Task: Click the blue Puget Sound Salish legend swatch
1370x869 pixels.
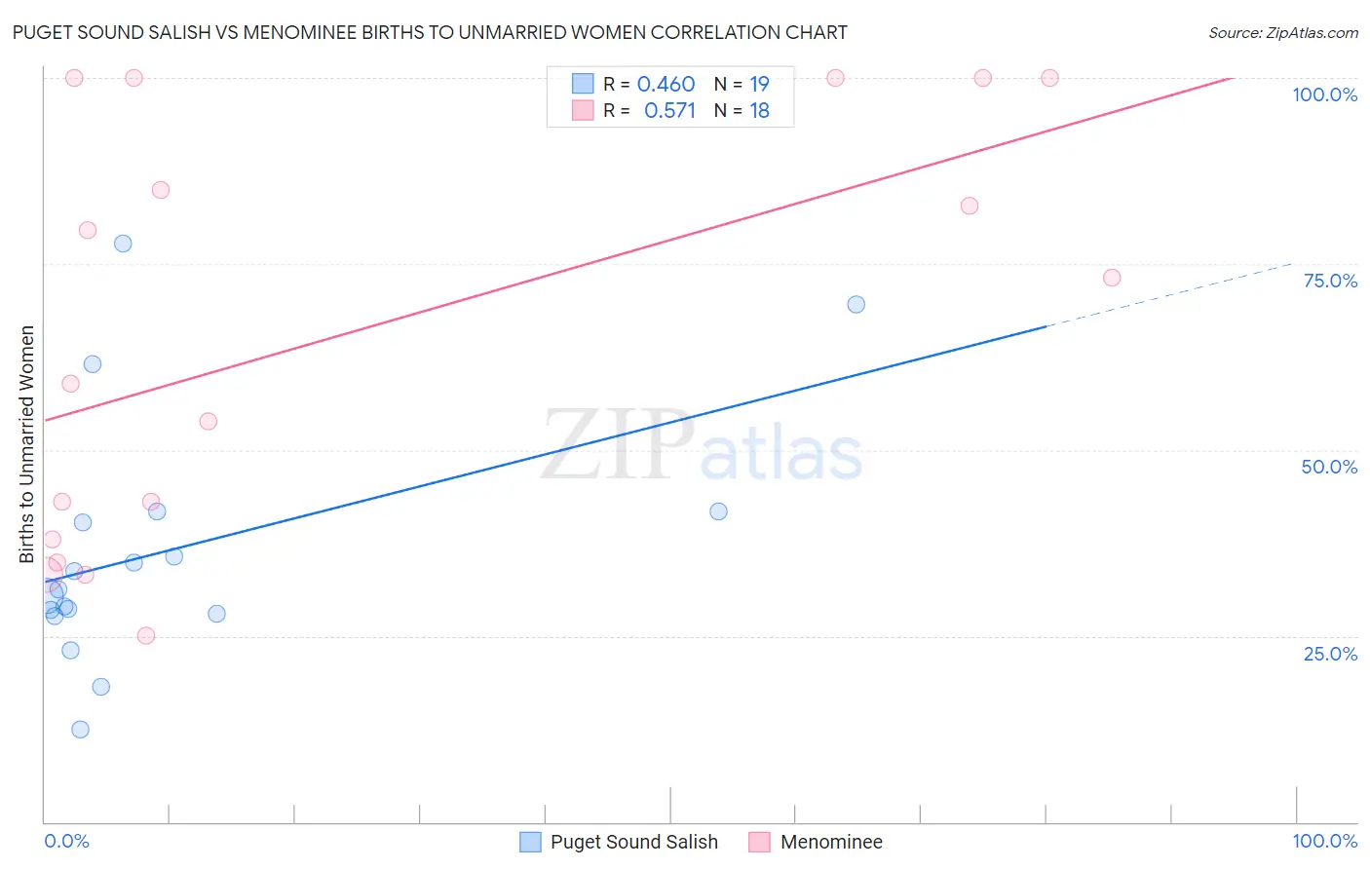Action: point(530,842)
